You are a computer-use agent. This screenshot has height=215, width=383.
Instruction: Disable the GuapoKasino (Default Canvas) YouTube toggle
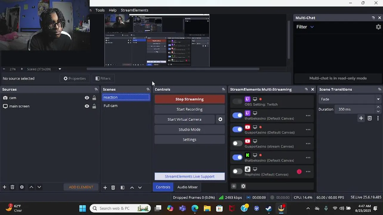point(237,130)
